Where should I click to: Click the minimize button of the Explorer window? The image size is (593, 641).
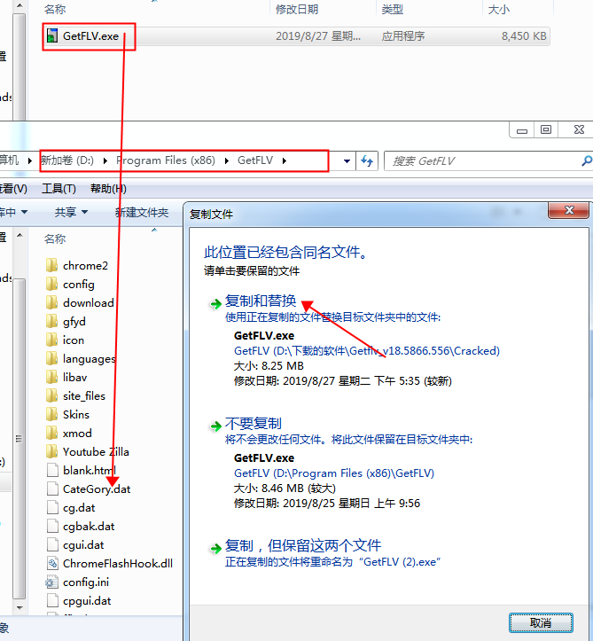coord(522,130)
